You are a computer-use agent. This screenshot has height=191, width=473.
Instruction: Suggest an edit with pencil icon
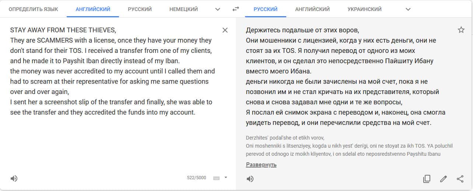pyautogui.click(x=444, y=179)
